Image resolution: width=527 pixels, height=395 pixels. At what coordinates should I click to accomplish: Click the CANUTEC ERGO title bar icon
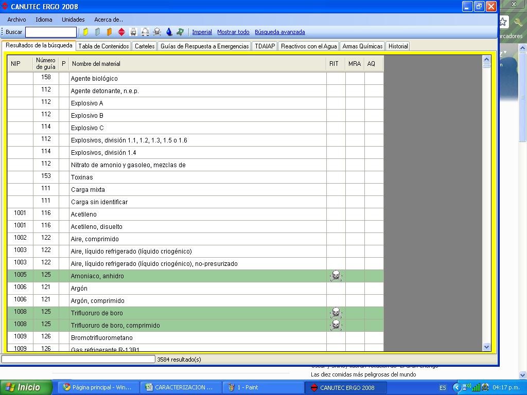tap(5, 6)
